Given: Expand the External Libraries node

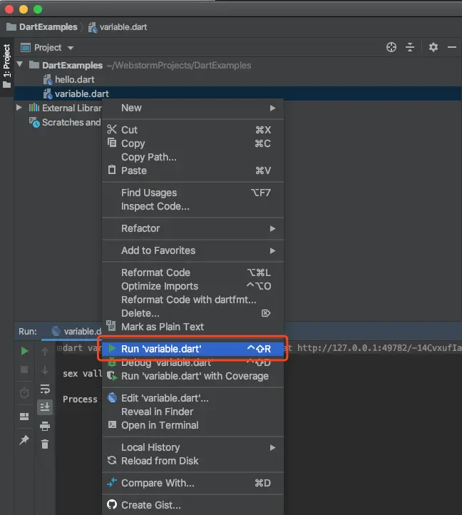Looking at the screenshot, I should coord(19,108).
